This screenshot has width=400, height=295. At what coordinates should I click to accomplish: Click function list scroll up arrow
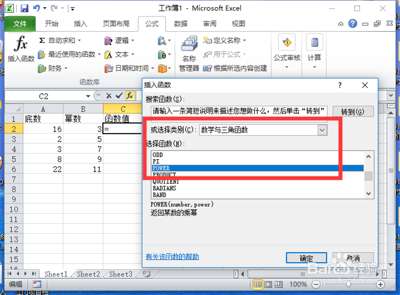[369, 156]
